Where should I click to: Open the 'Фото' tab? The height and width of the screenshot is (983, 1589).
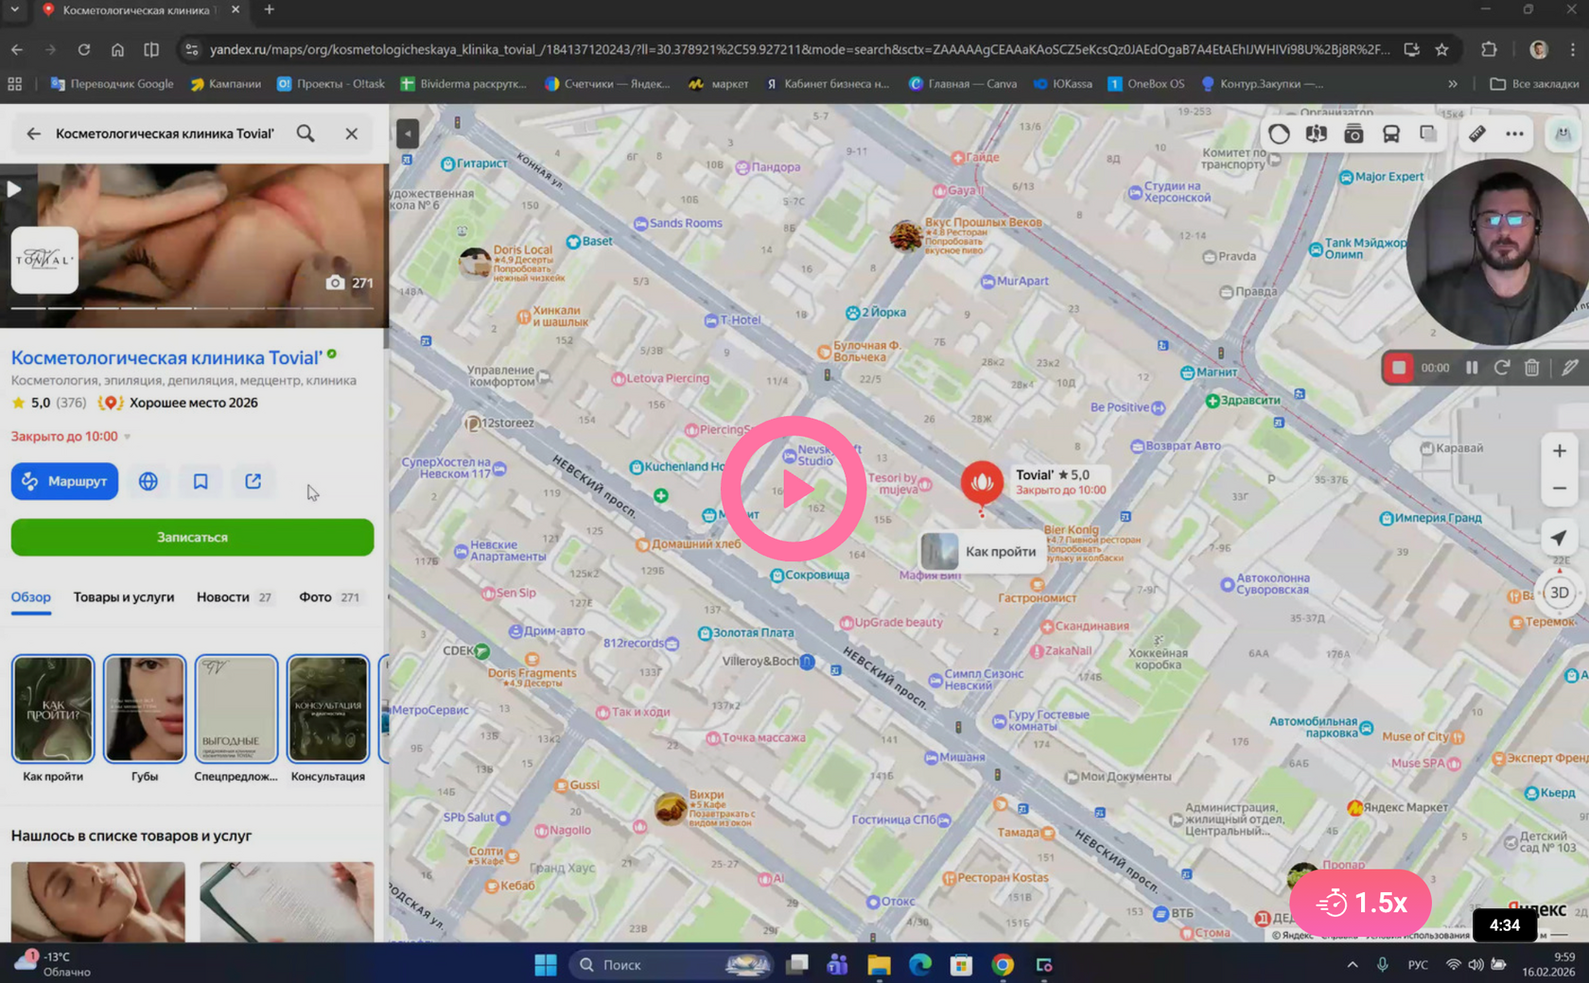coord(329,597)
